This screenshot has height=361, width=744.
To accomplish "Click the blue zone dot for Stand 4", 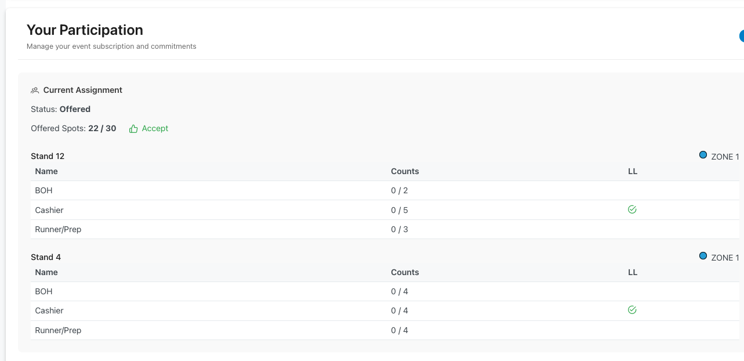I will [703, 256].
